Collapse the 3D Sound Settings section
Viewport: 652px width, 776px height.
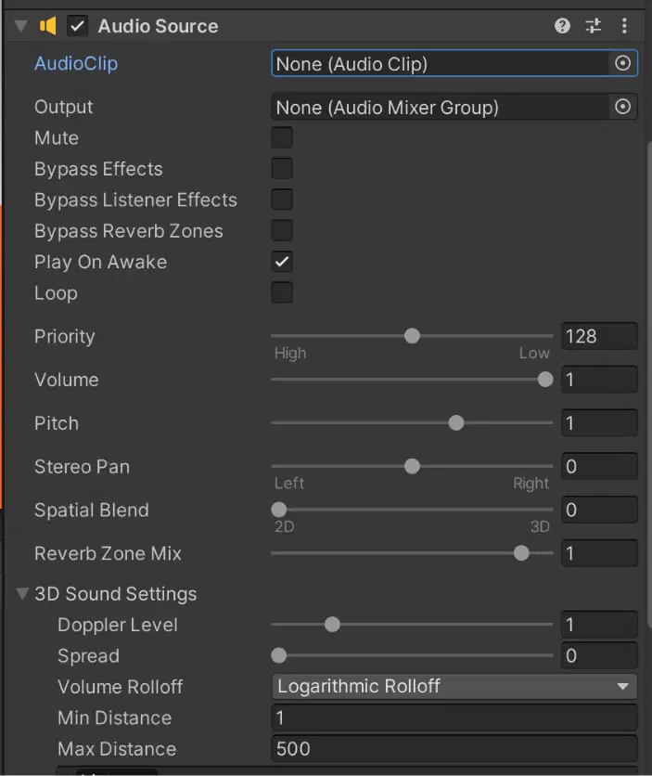coord(21,593)
